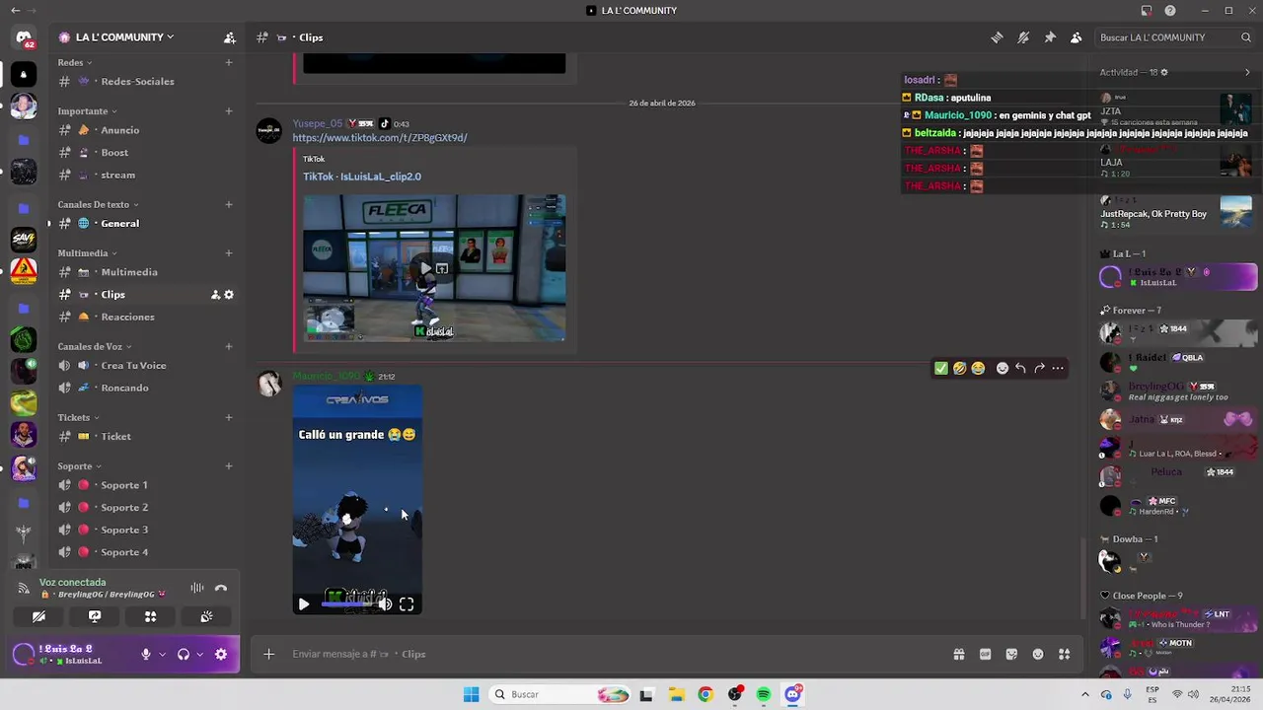The height and width of the screenshot is (710, 1263).
Task: Open Spotify in Windows taskbar
Action: tap(764, 694)
